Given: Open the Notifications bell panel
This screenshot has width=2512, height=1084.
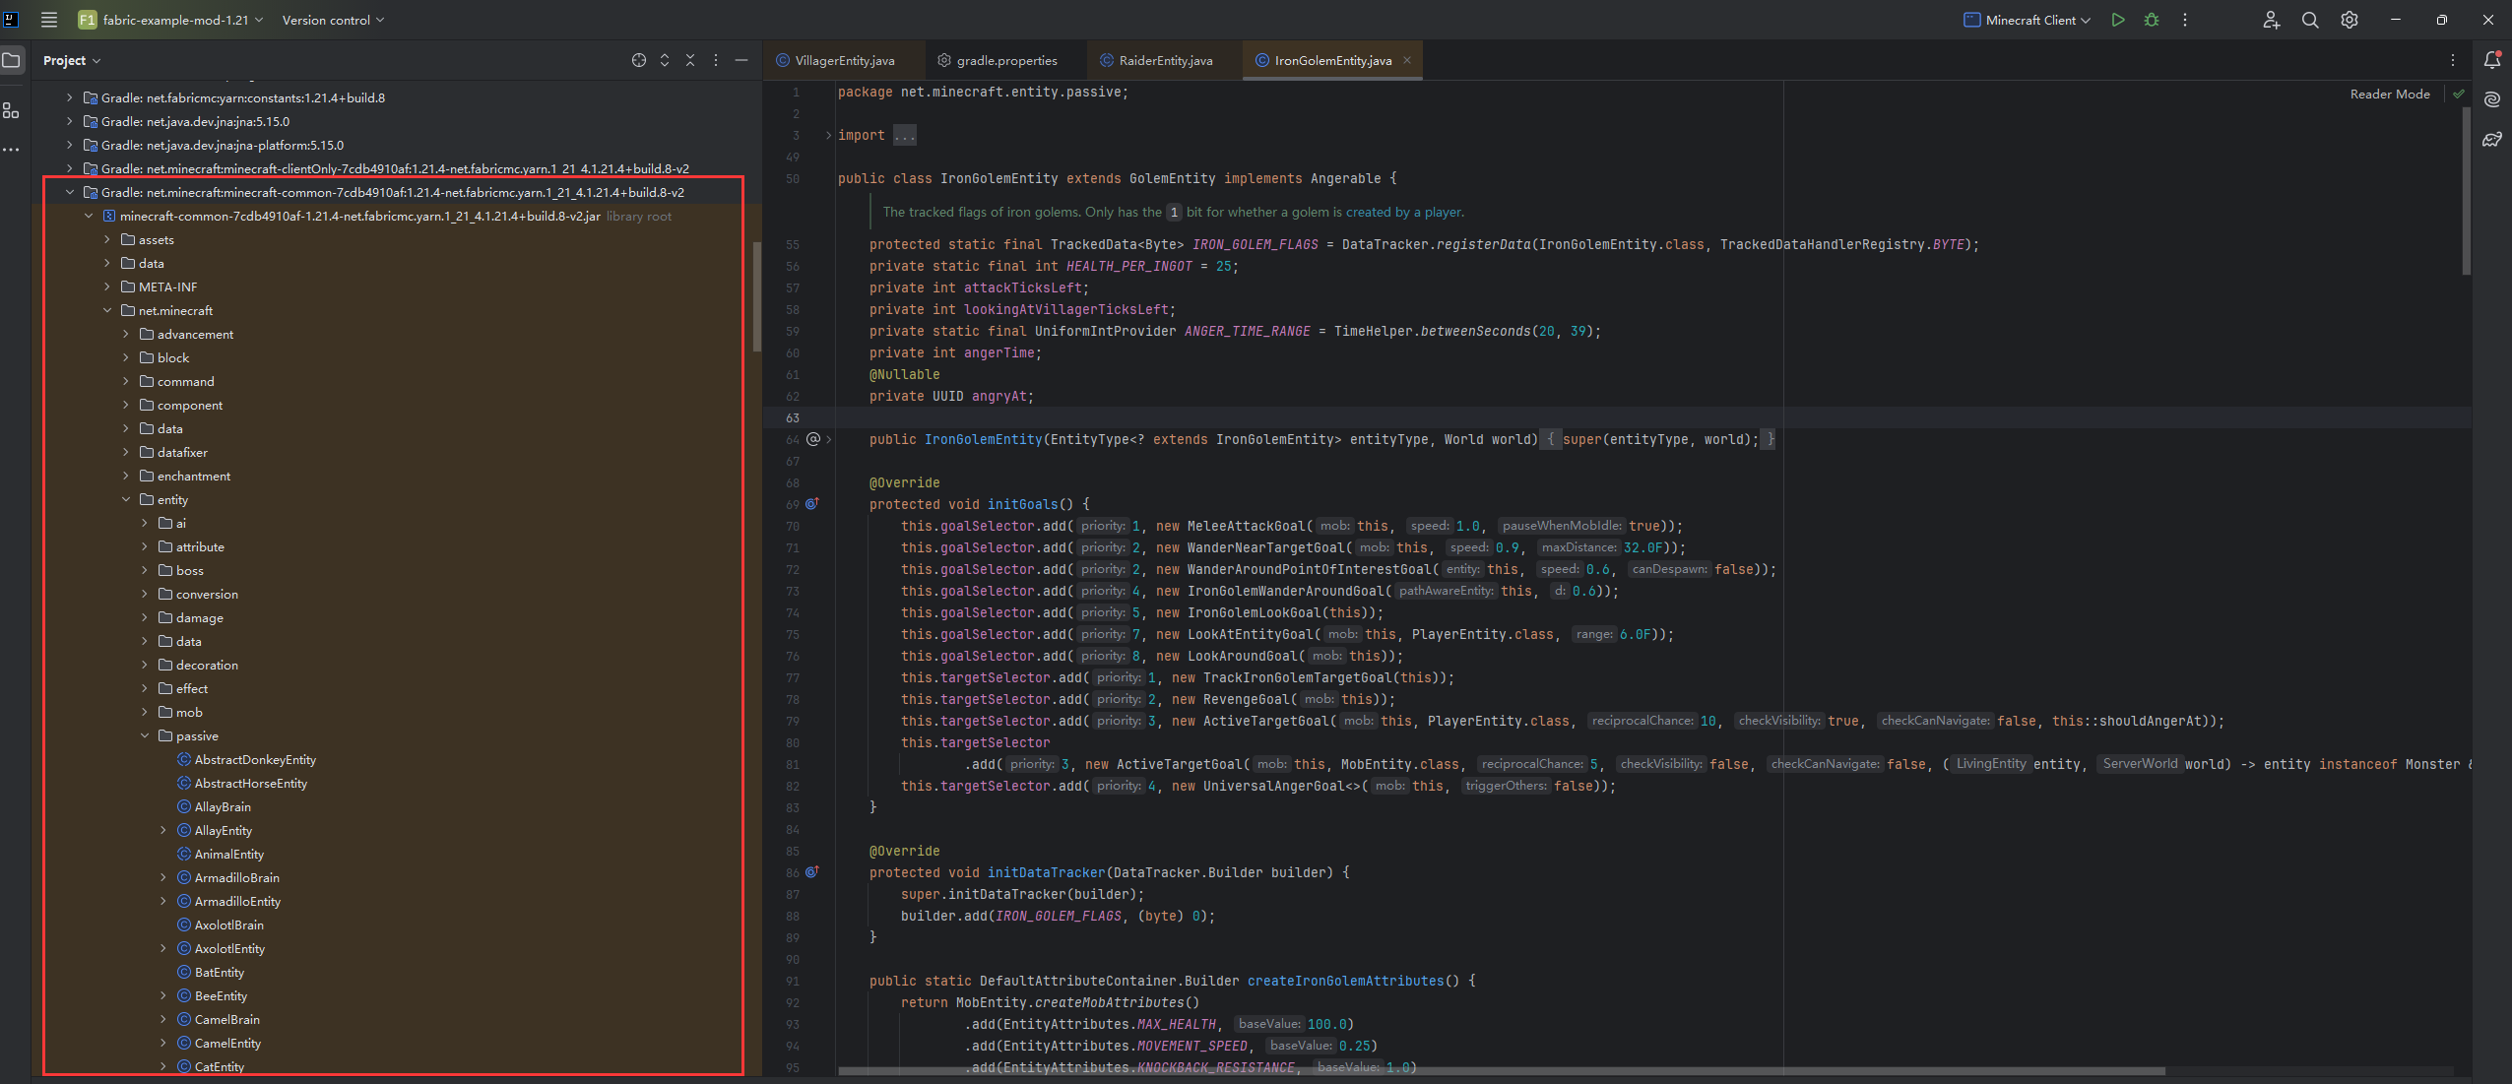Looking at the screenshot, I should coord(2492,60).
